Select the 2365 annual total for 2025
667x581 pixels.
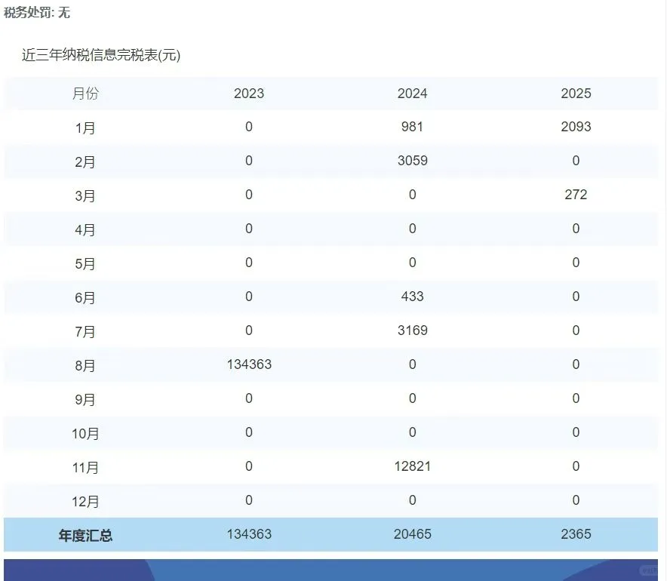(x=576, y=534)
